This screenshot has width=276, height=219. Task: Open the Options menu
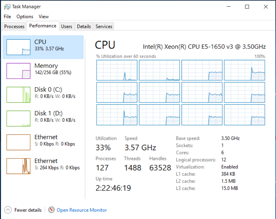(25, 16)
